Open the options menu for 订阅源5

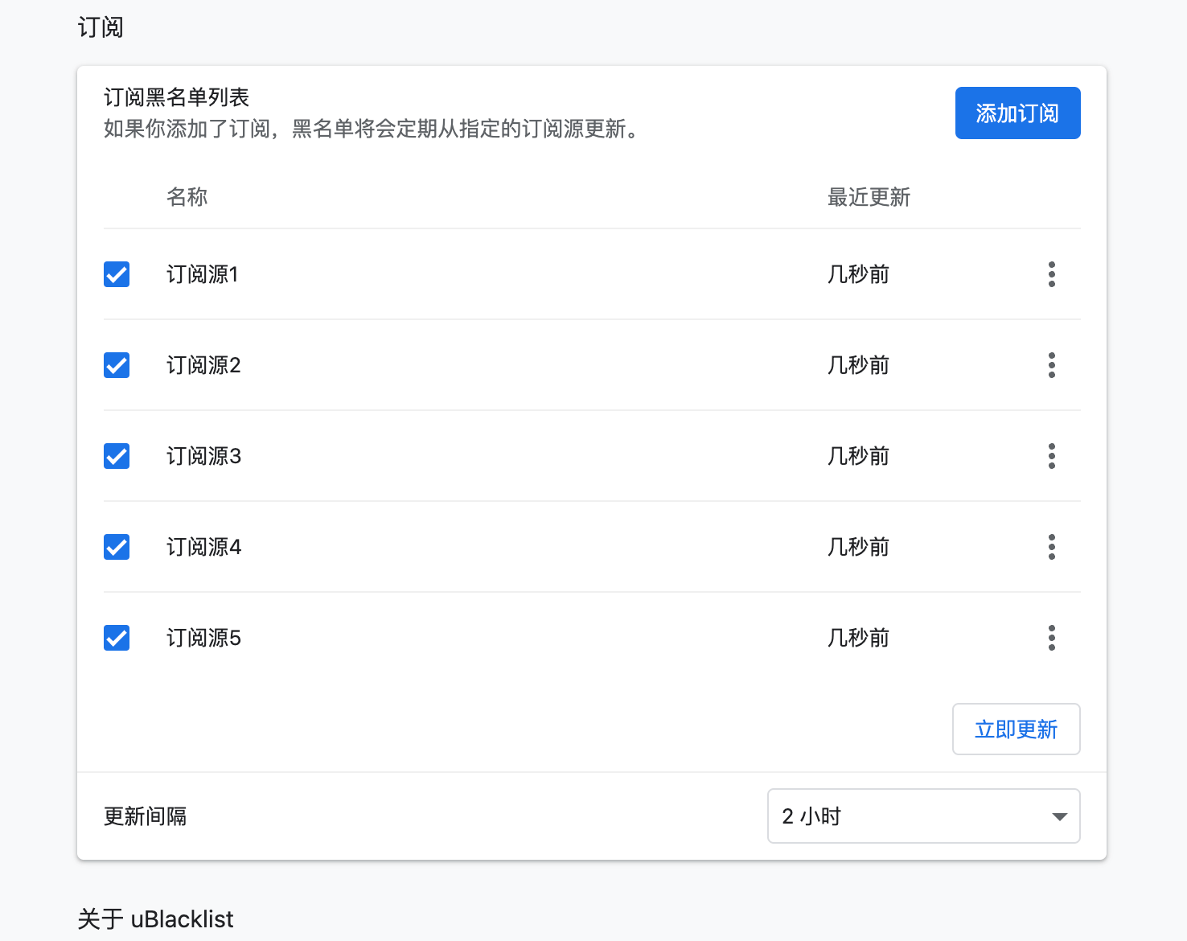[1051, 638]
